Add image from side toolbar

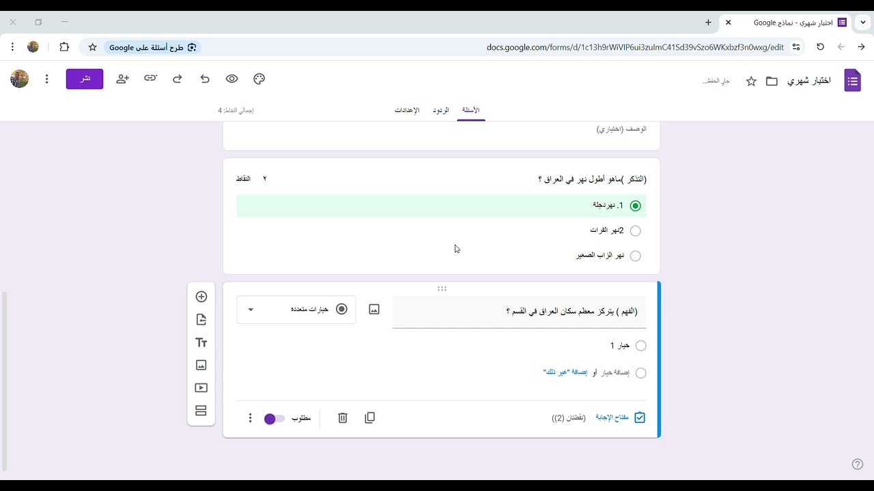coord(201,365)
